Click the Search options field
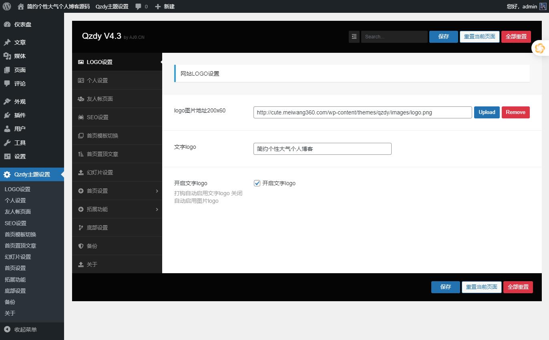This screenshot has width=549, height=340. tap(394, 36)
